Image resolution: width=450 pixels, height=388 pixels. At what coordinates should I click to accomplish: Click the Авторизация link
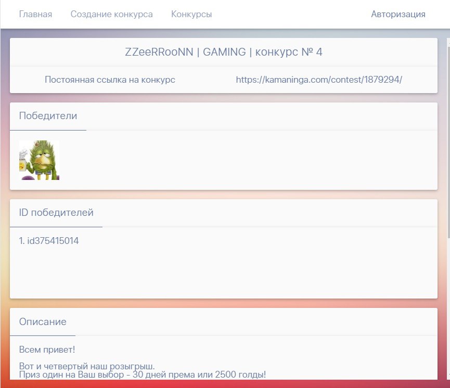[398, 14]
